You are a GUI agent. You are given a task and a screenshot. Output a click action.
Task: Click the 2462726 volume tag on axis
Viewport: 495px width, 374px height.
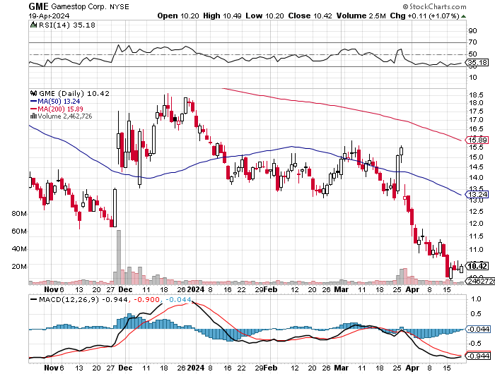coord(480,281)
